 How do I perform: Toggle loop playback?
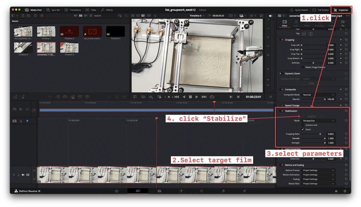(x=212, y=97)
